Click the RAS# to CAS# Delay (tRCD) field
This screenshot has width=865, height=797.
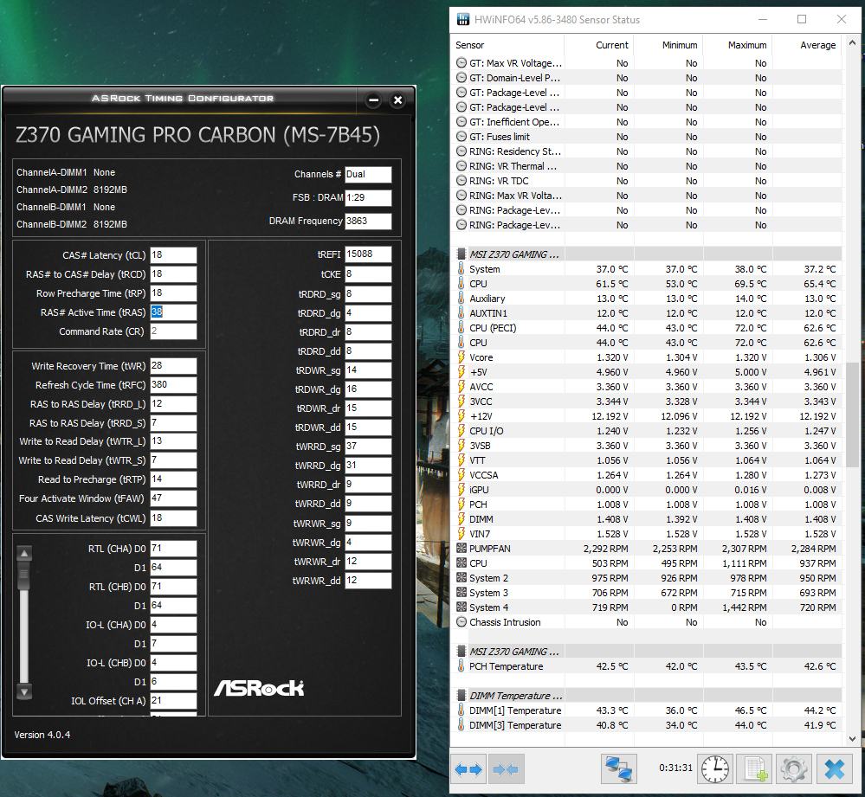click(173, 274)
